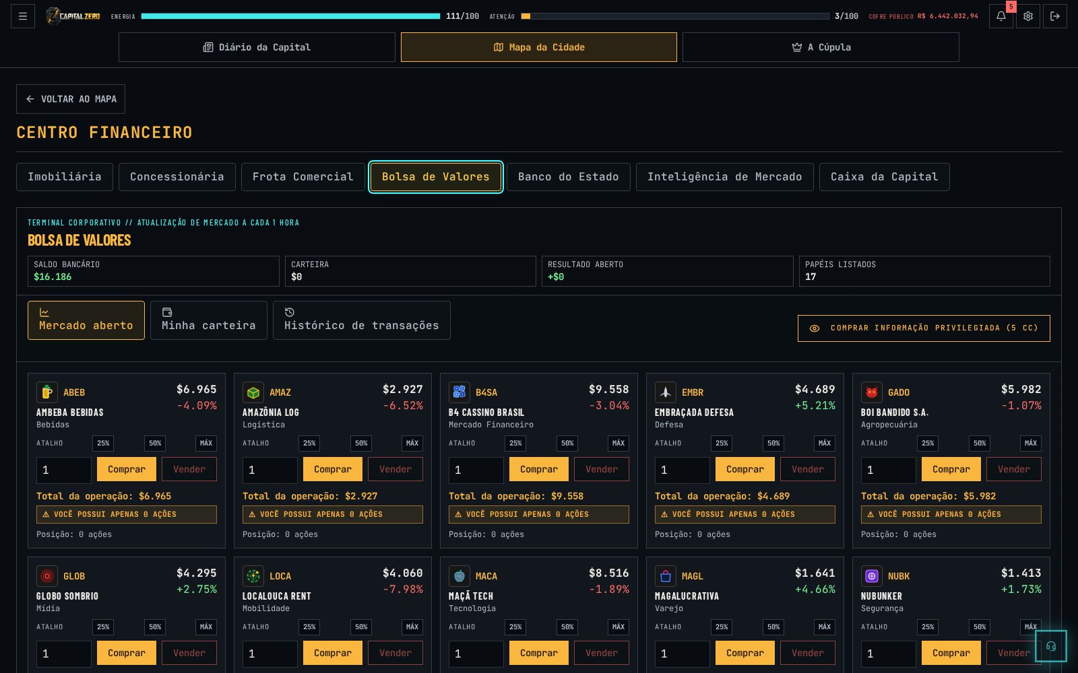Open the notifications bell
The height and width of the screenshot is (673, 1078).
pyautogui.click(x=1001, y=16)
